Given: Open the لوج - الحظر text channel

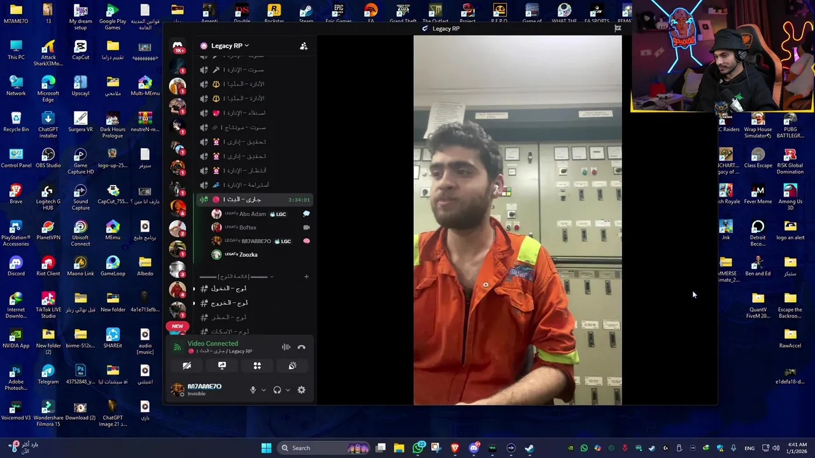Looking at the screenshot, I should click(255, 317).
